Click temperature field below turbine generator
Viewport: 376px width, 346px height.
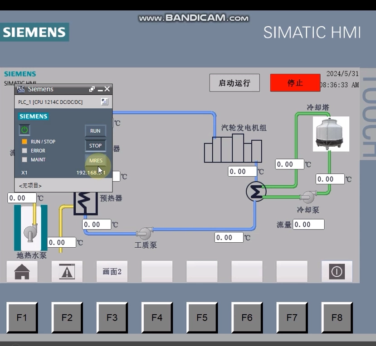click(x=243, y=172)
